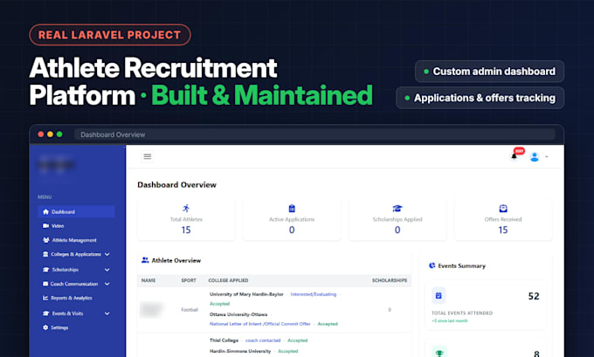Screen dimensions: 594x357
Task: Click the calendar icon in events card
Action: click(439, 296)
